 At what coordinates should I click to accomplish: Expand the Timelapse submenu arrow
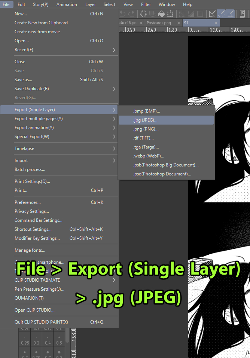click(x=114, y=149)
